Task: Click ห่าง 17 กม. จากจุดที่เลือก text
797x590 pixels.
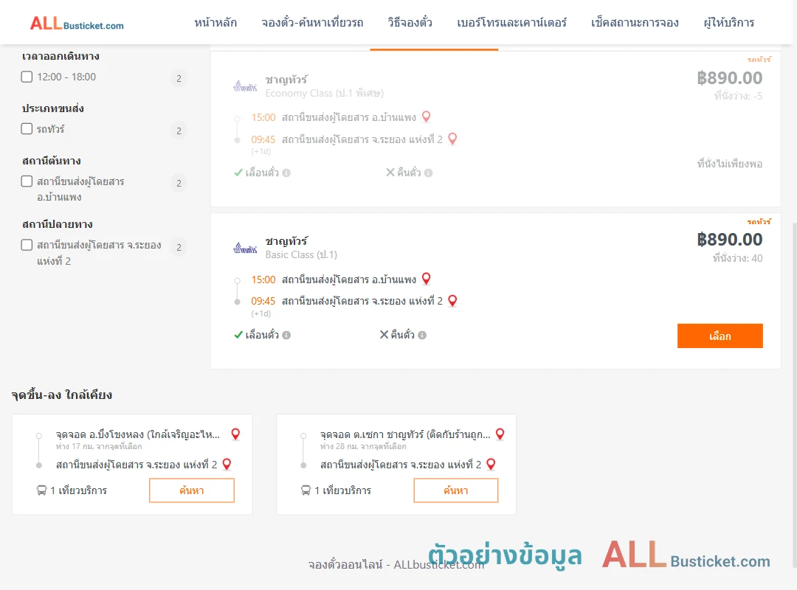Action: [99, 446]
